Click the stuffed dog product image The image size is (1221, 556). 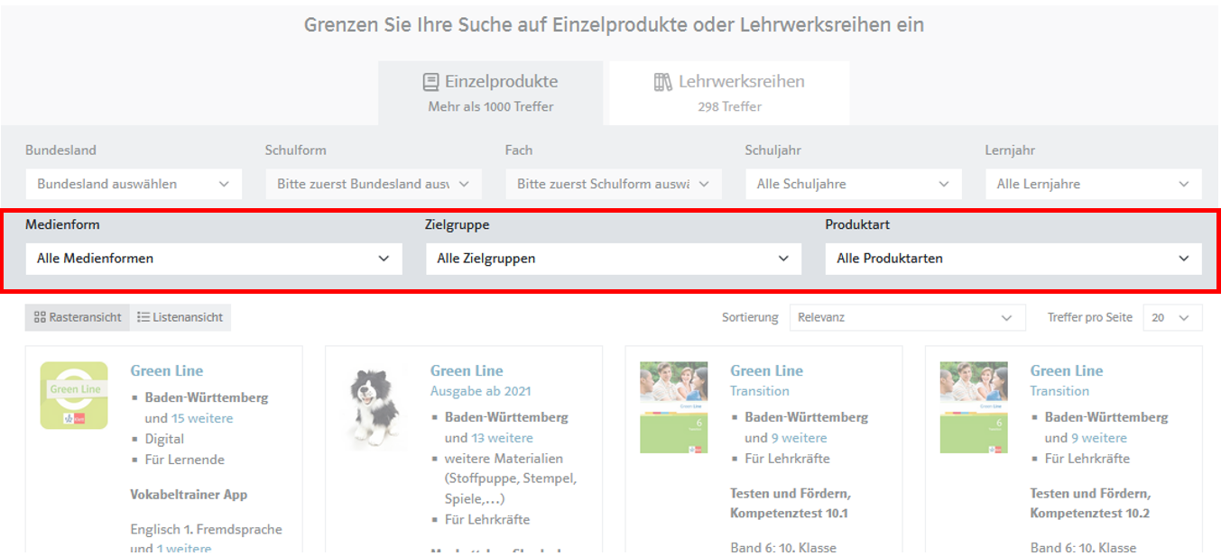coord(374,406)
